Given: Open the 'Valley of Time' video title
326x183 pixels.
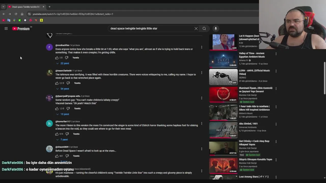Looking at the screenshot, I should (x=252, y=55).
